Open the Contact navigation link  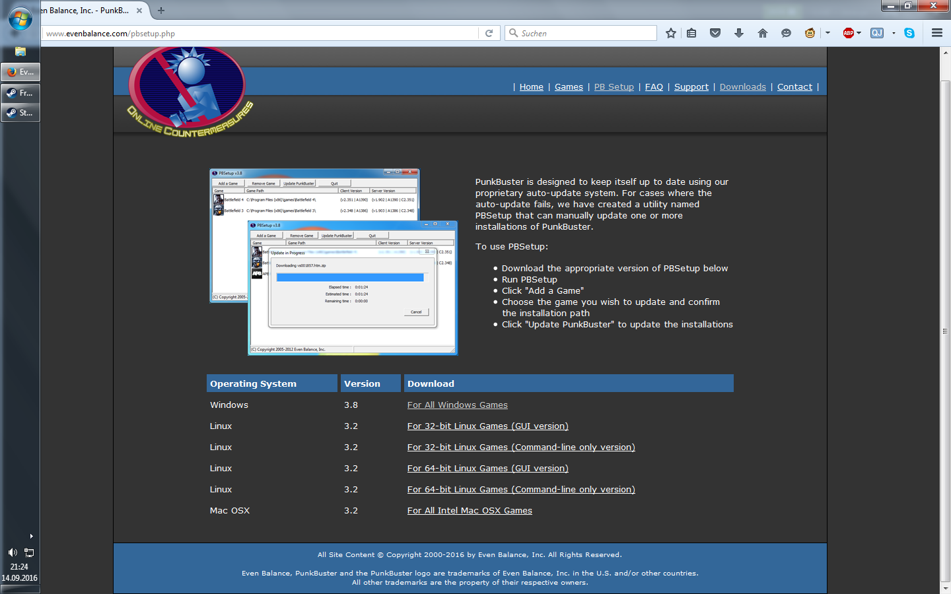[794, 87]
